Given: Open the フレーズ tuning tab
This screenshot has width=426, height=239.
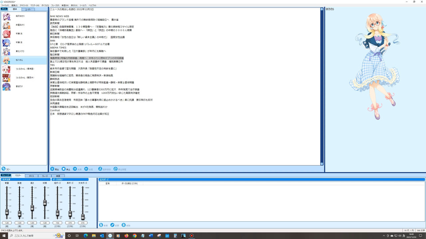Looking at the screenshot, I should tap(44, 176).
